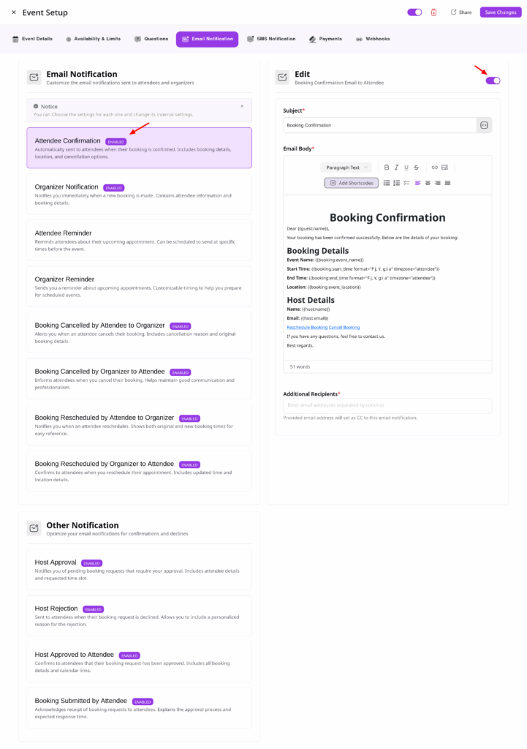This screenshot has height=749, width=527.
Task: Disable the Booking Confirmation email toggle
Action: click(493, 80)
